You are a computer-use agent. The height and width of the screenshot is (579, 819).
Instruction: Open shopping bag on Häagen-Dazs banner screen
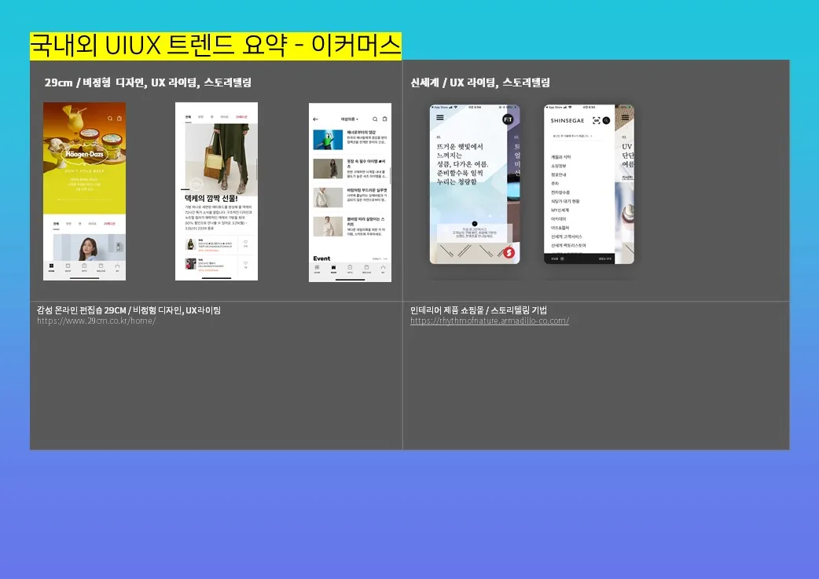point(119,119)
